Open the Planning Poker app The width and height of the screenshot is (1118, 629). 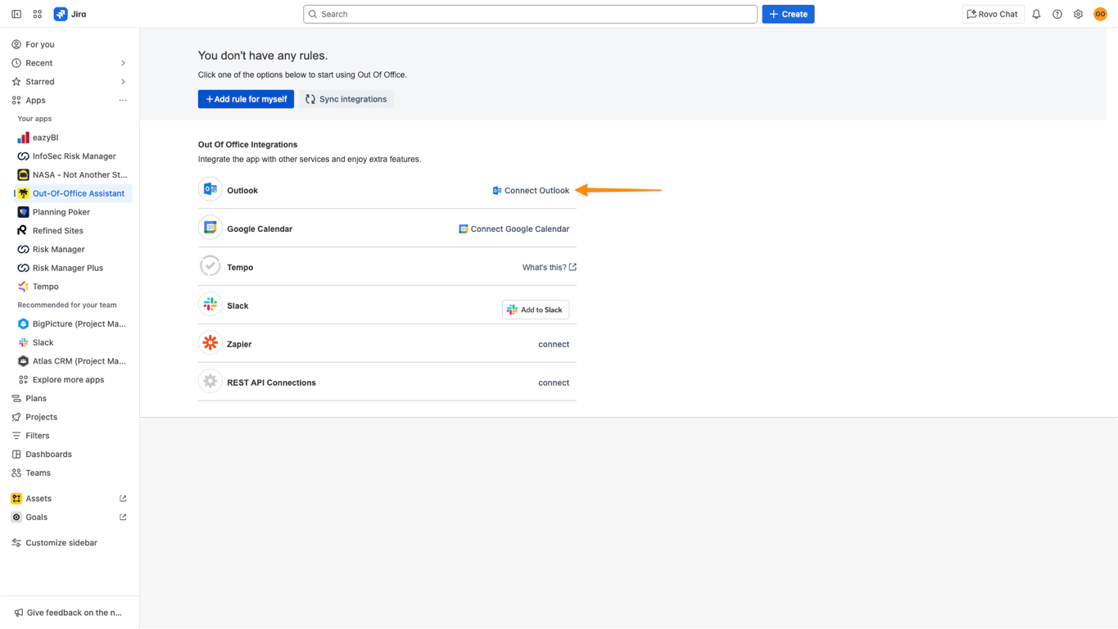click(61, 212)
